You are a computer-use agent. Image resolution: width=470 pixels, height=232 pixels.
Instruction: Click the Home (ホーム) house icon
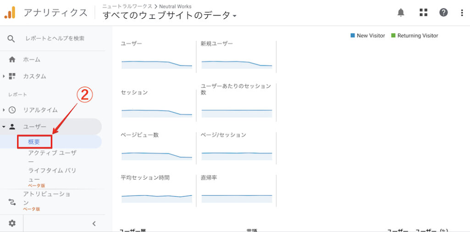[x=12, y=60]
